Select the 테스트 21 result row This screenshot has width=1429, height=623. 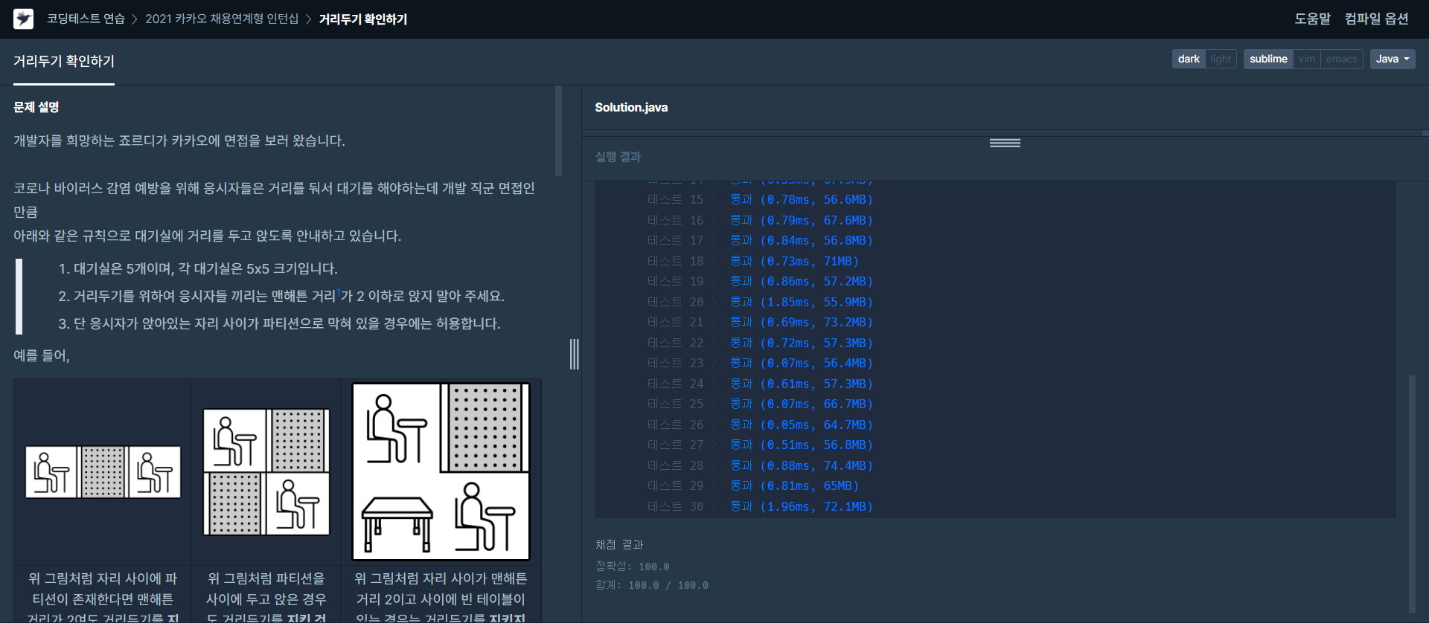coord(760,323)
